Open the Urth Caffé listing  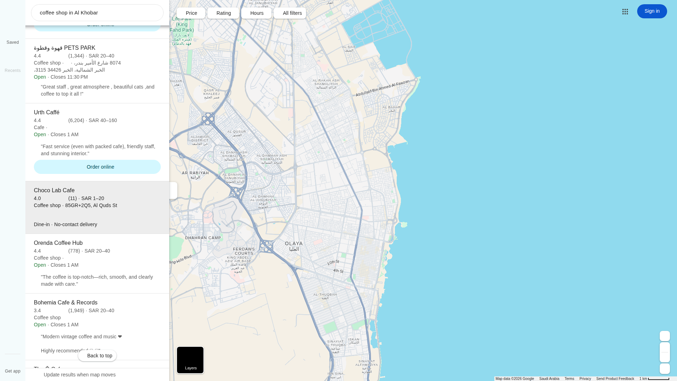[x=97, y=142]
